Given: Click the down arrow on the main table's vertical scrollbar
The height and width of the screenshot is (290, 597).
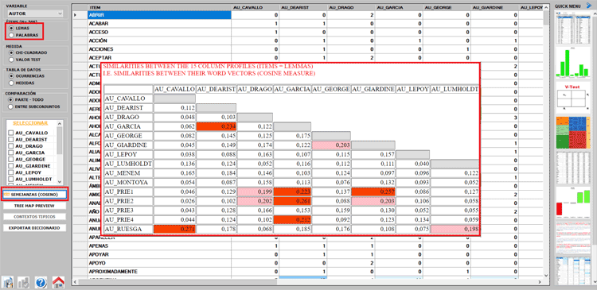Looking at the screenshot, I should tap(546, 276).
